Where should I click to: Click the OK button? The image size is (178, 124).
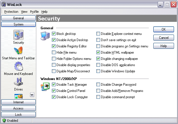[164, 30]
